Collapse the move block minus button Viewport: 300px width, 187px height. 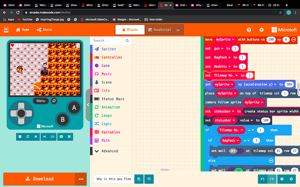(x=293, y=39)
